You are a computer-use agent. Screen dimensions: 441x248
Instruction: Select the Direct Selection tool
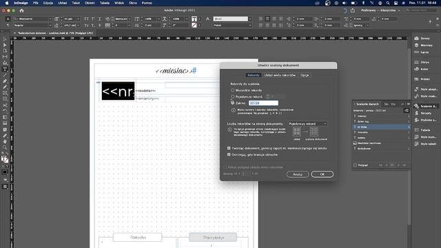[x=5, y=45]
